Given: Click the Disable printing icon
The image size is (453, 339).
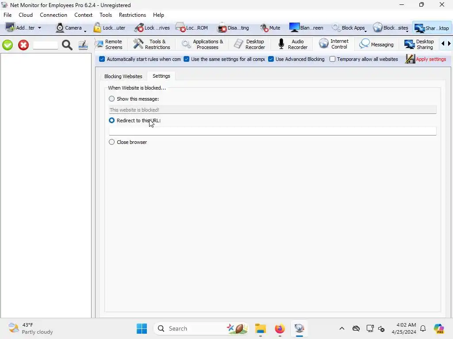Looking at the screenshot, I should click(x=222, y=28).
